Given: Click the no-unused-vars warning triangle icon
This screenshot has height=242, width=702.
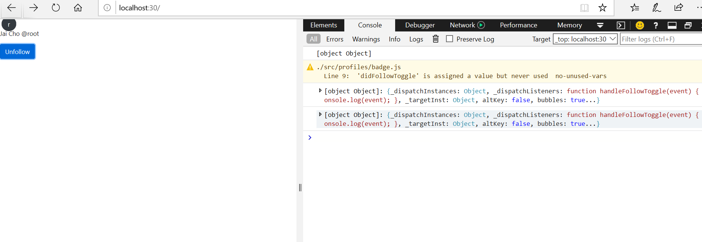Looking at the screenshot, I should (x=310, y=67).
